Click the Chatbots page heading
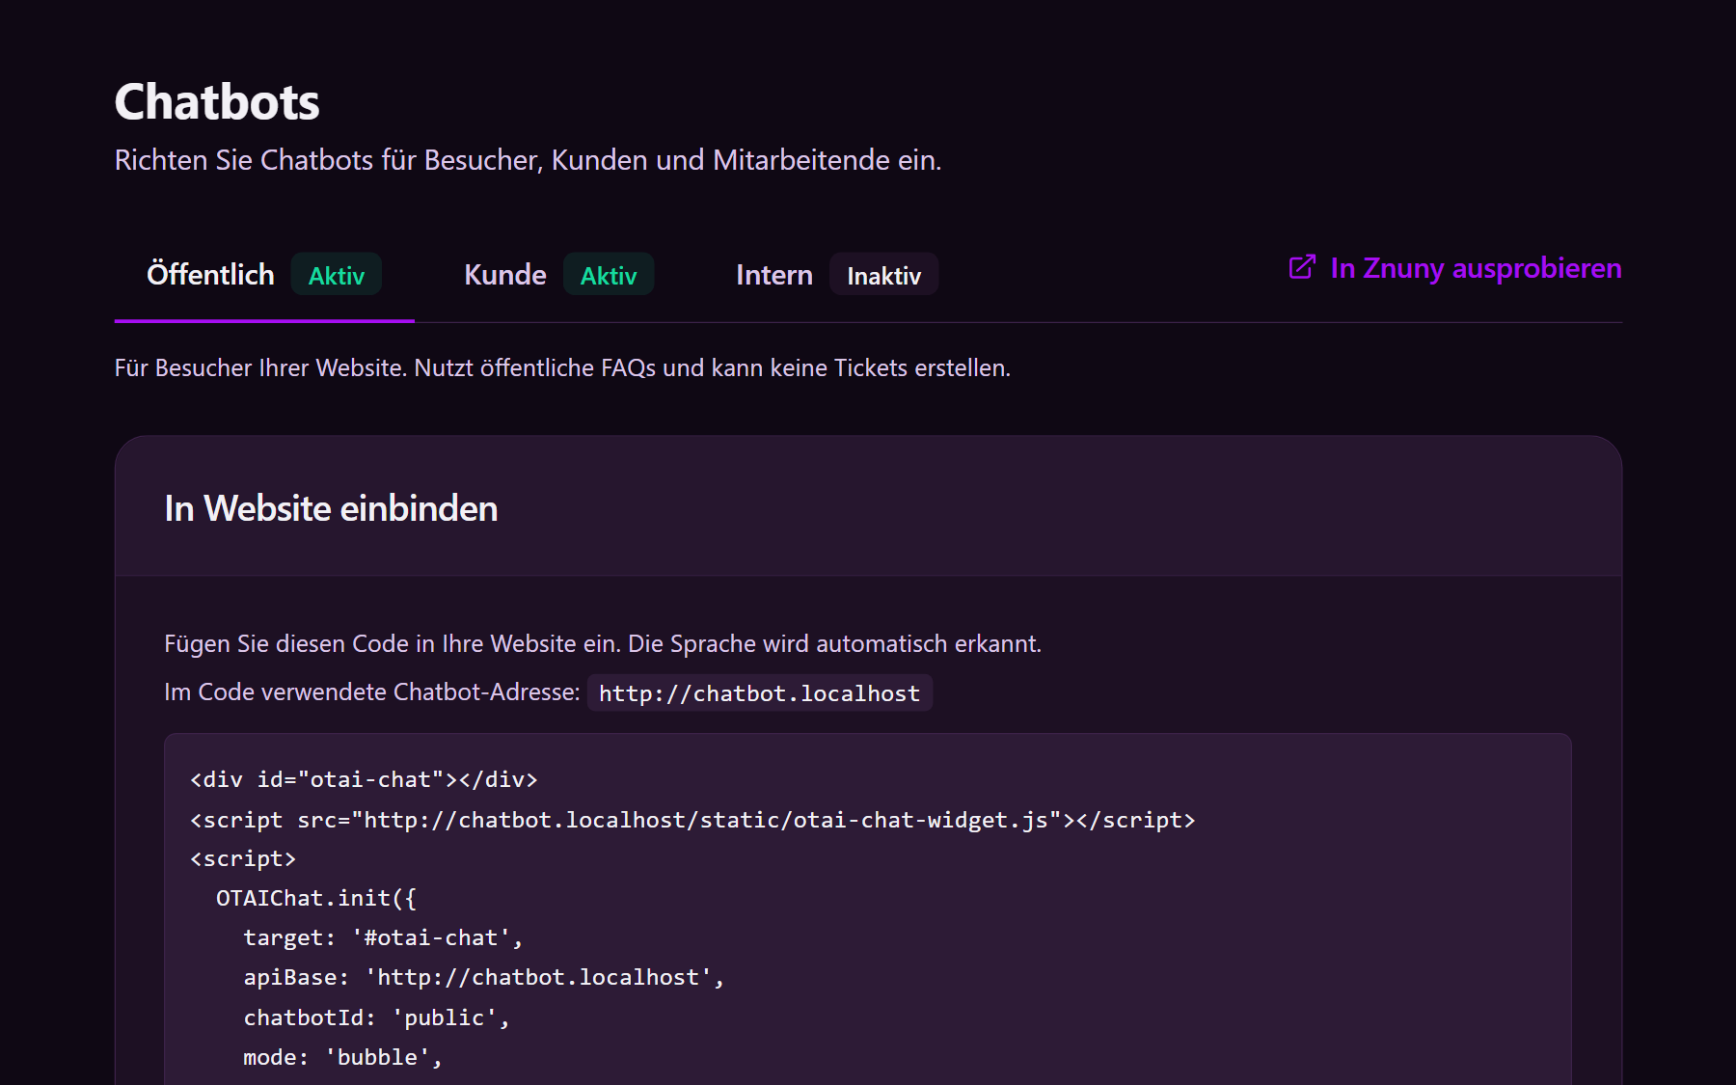Screen dimensions: 1736x1085 (x=217, y=102)
